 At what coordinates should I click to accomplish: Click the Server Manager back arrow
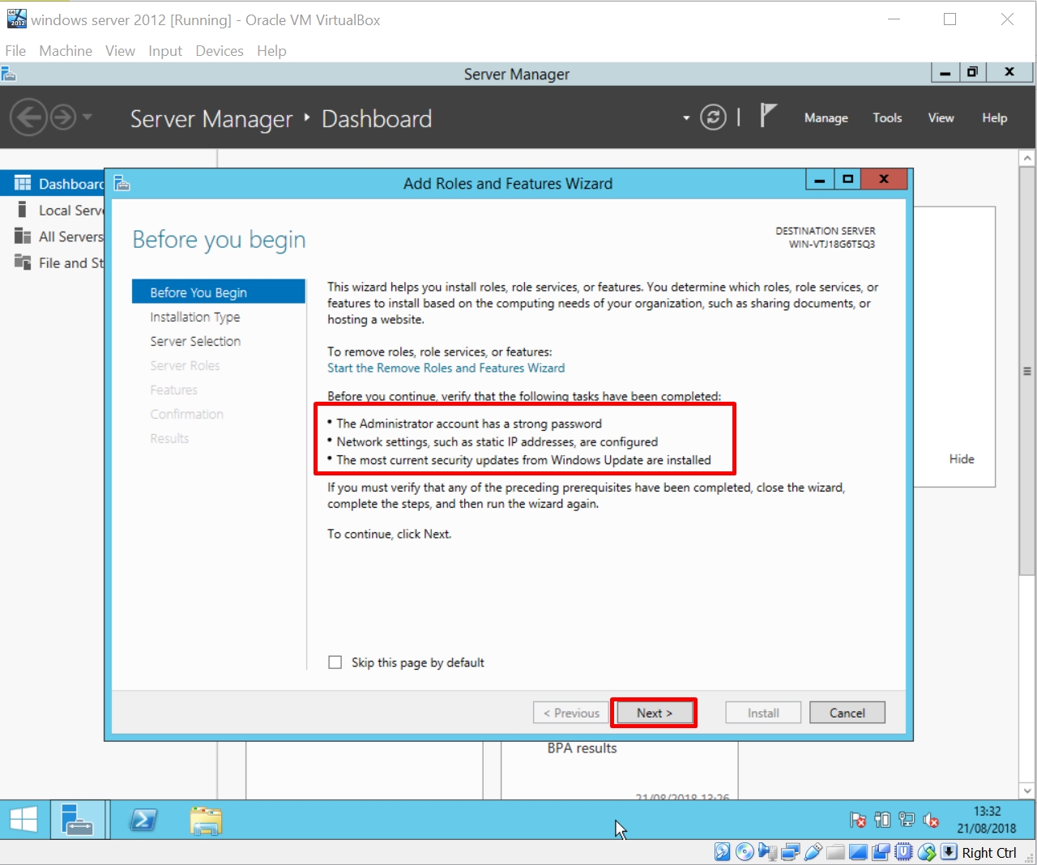[28, 117]
